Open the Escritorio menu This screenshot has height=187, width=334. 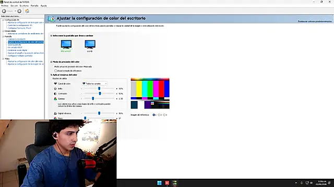[x=24, y=6]
